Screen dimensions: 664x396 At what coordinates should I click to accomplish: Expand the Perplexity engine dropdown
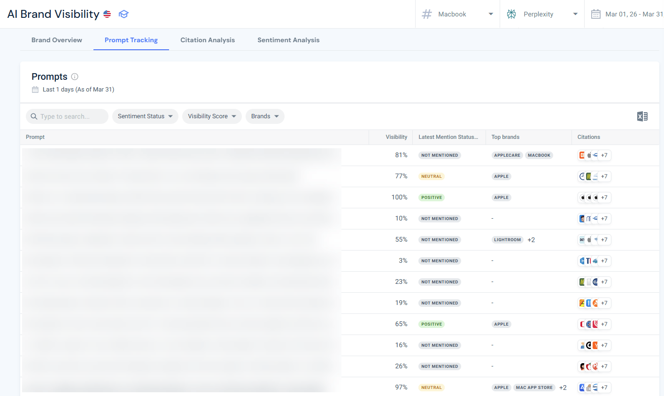pos(542,14)
